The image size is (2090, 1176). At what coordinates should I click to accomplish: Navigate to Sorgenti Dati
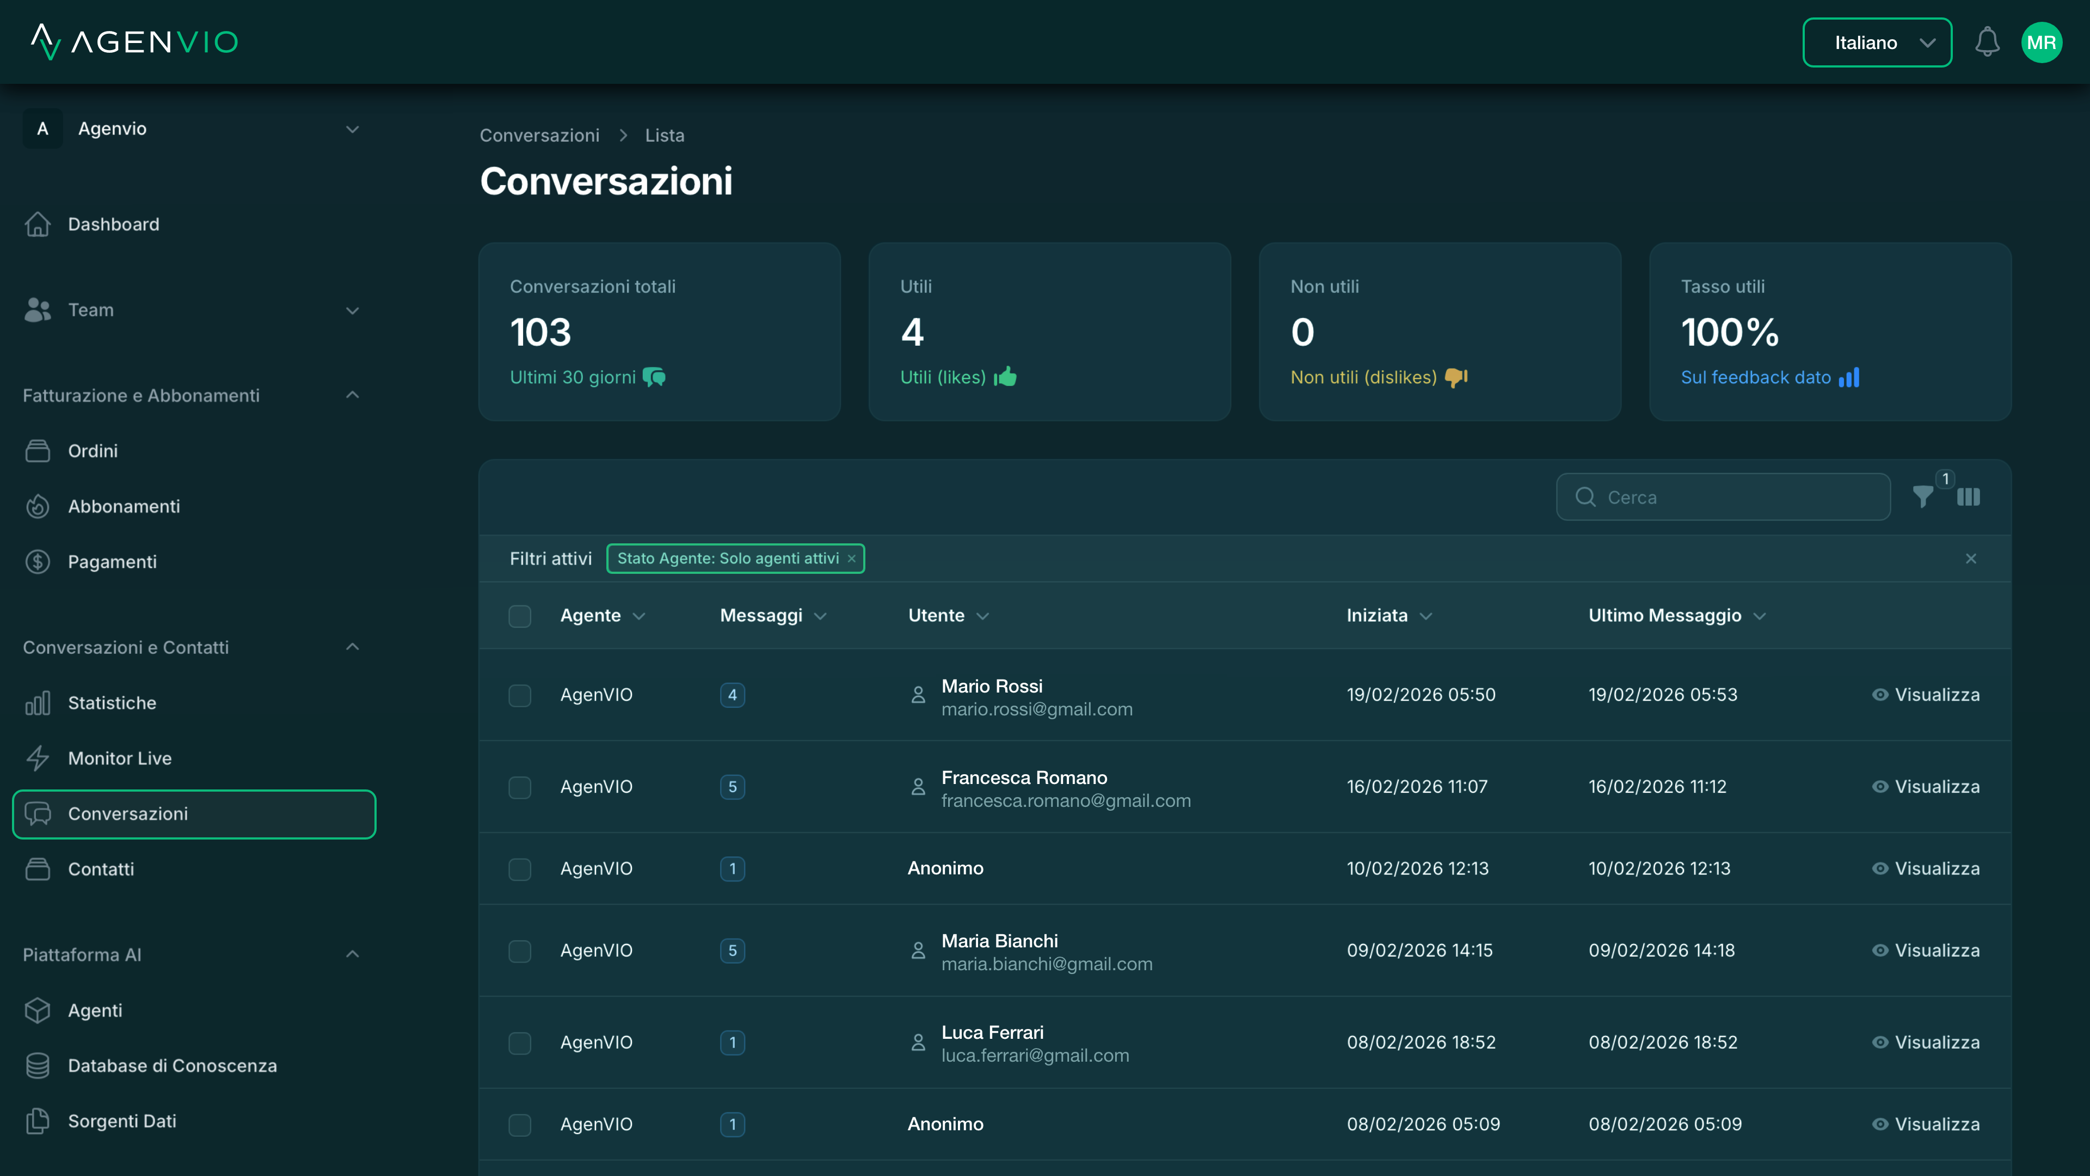[x=122, y=1121]
